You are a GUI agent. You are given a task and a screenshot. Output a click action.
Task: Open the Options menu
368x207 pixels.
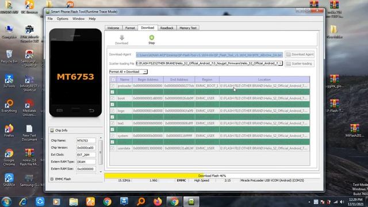click(x=63, y=19)
